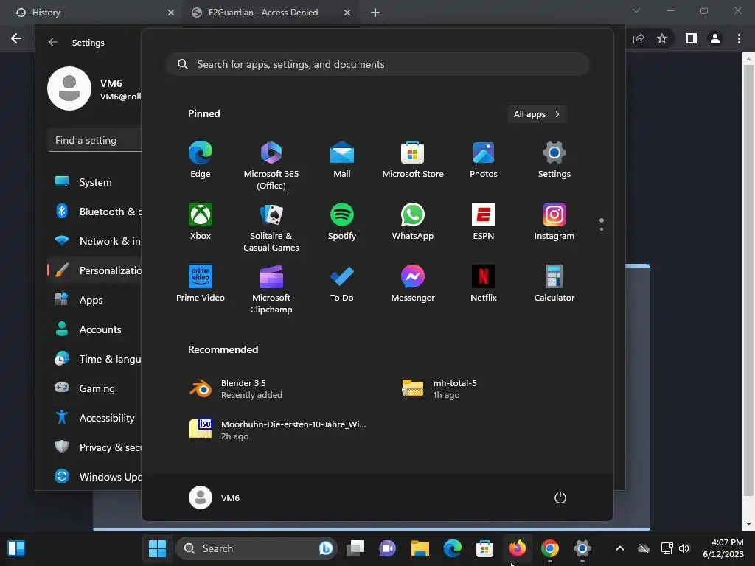This screenshot has width=755, height=566.
Task: Show hidden system tray icons
Action: coord(620,548)
